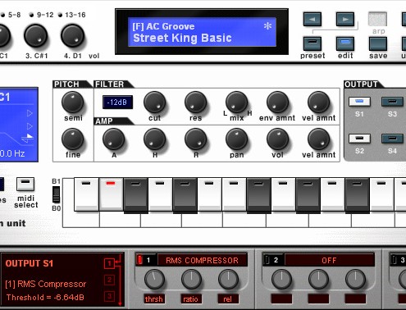The height and width of the screenshot is (310, 406).
Task: Open effect slot 1 RMS COMPRESSOR selector
Action: (x=203, y=260)
